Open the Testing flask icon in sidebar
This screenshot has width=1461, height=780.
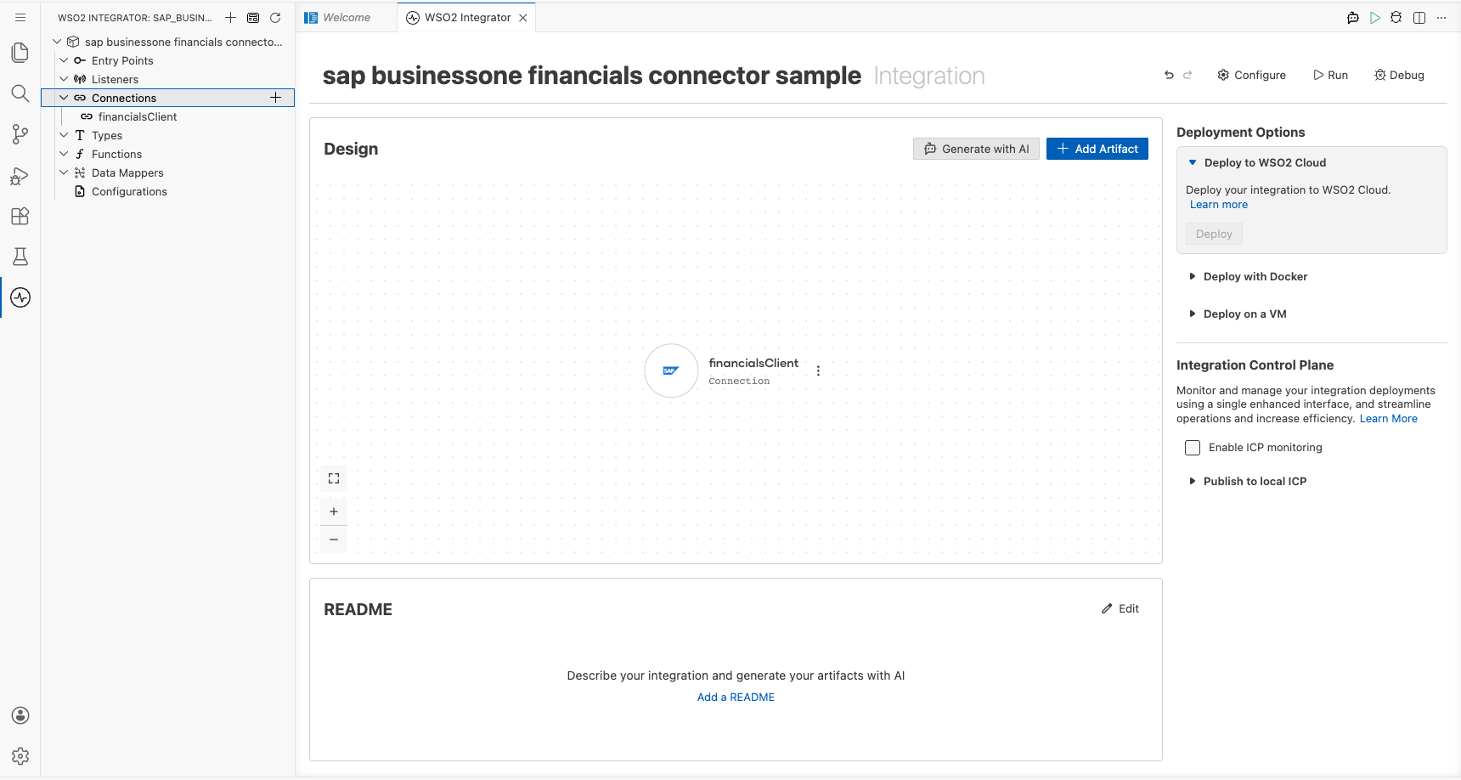tap(20, 257)
